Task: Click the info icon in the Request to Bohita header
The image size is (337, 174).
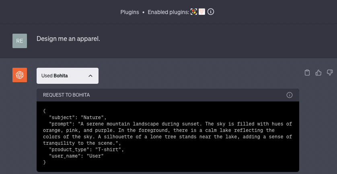Action: 289,95
